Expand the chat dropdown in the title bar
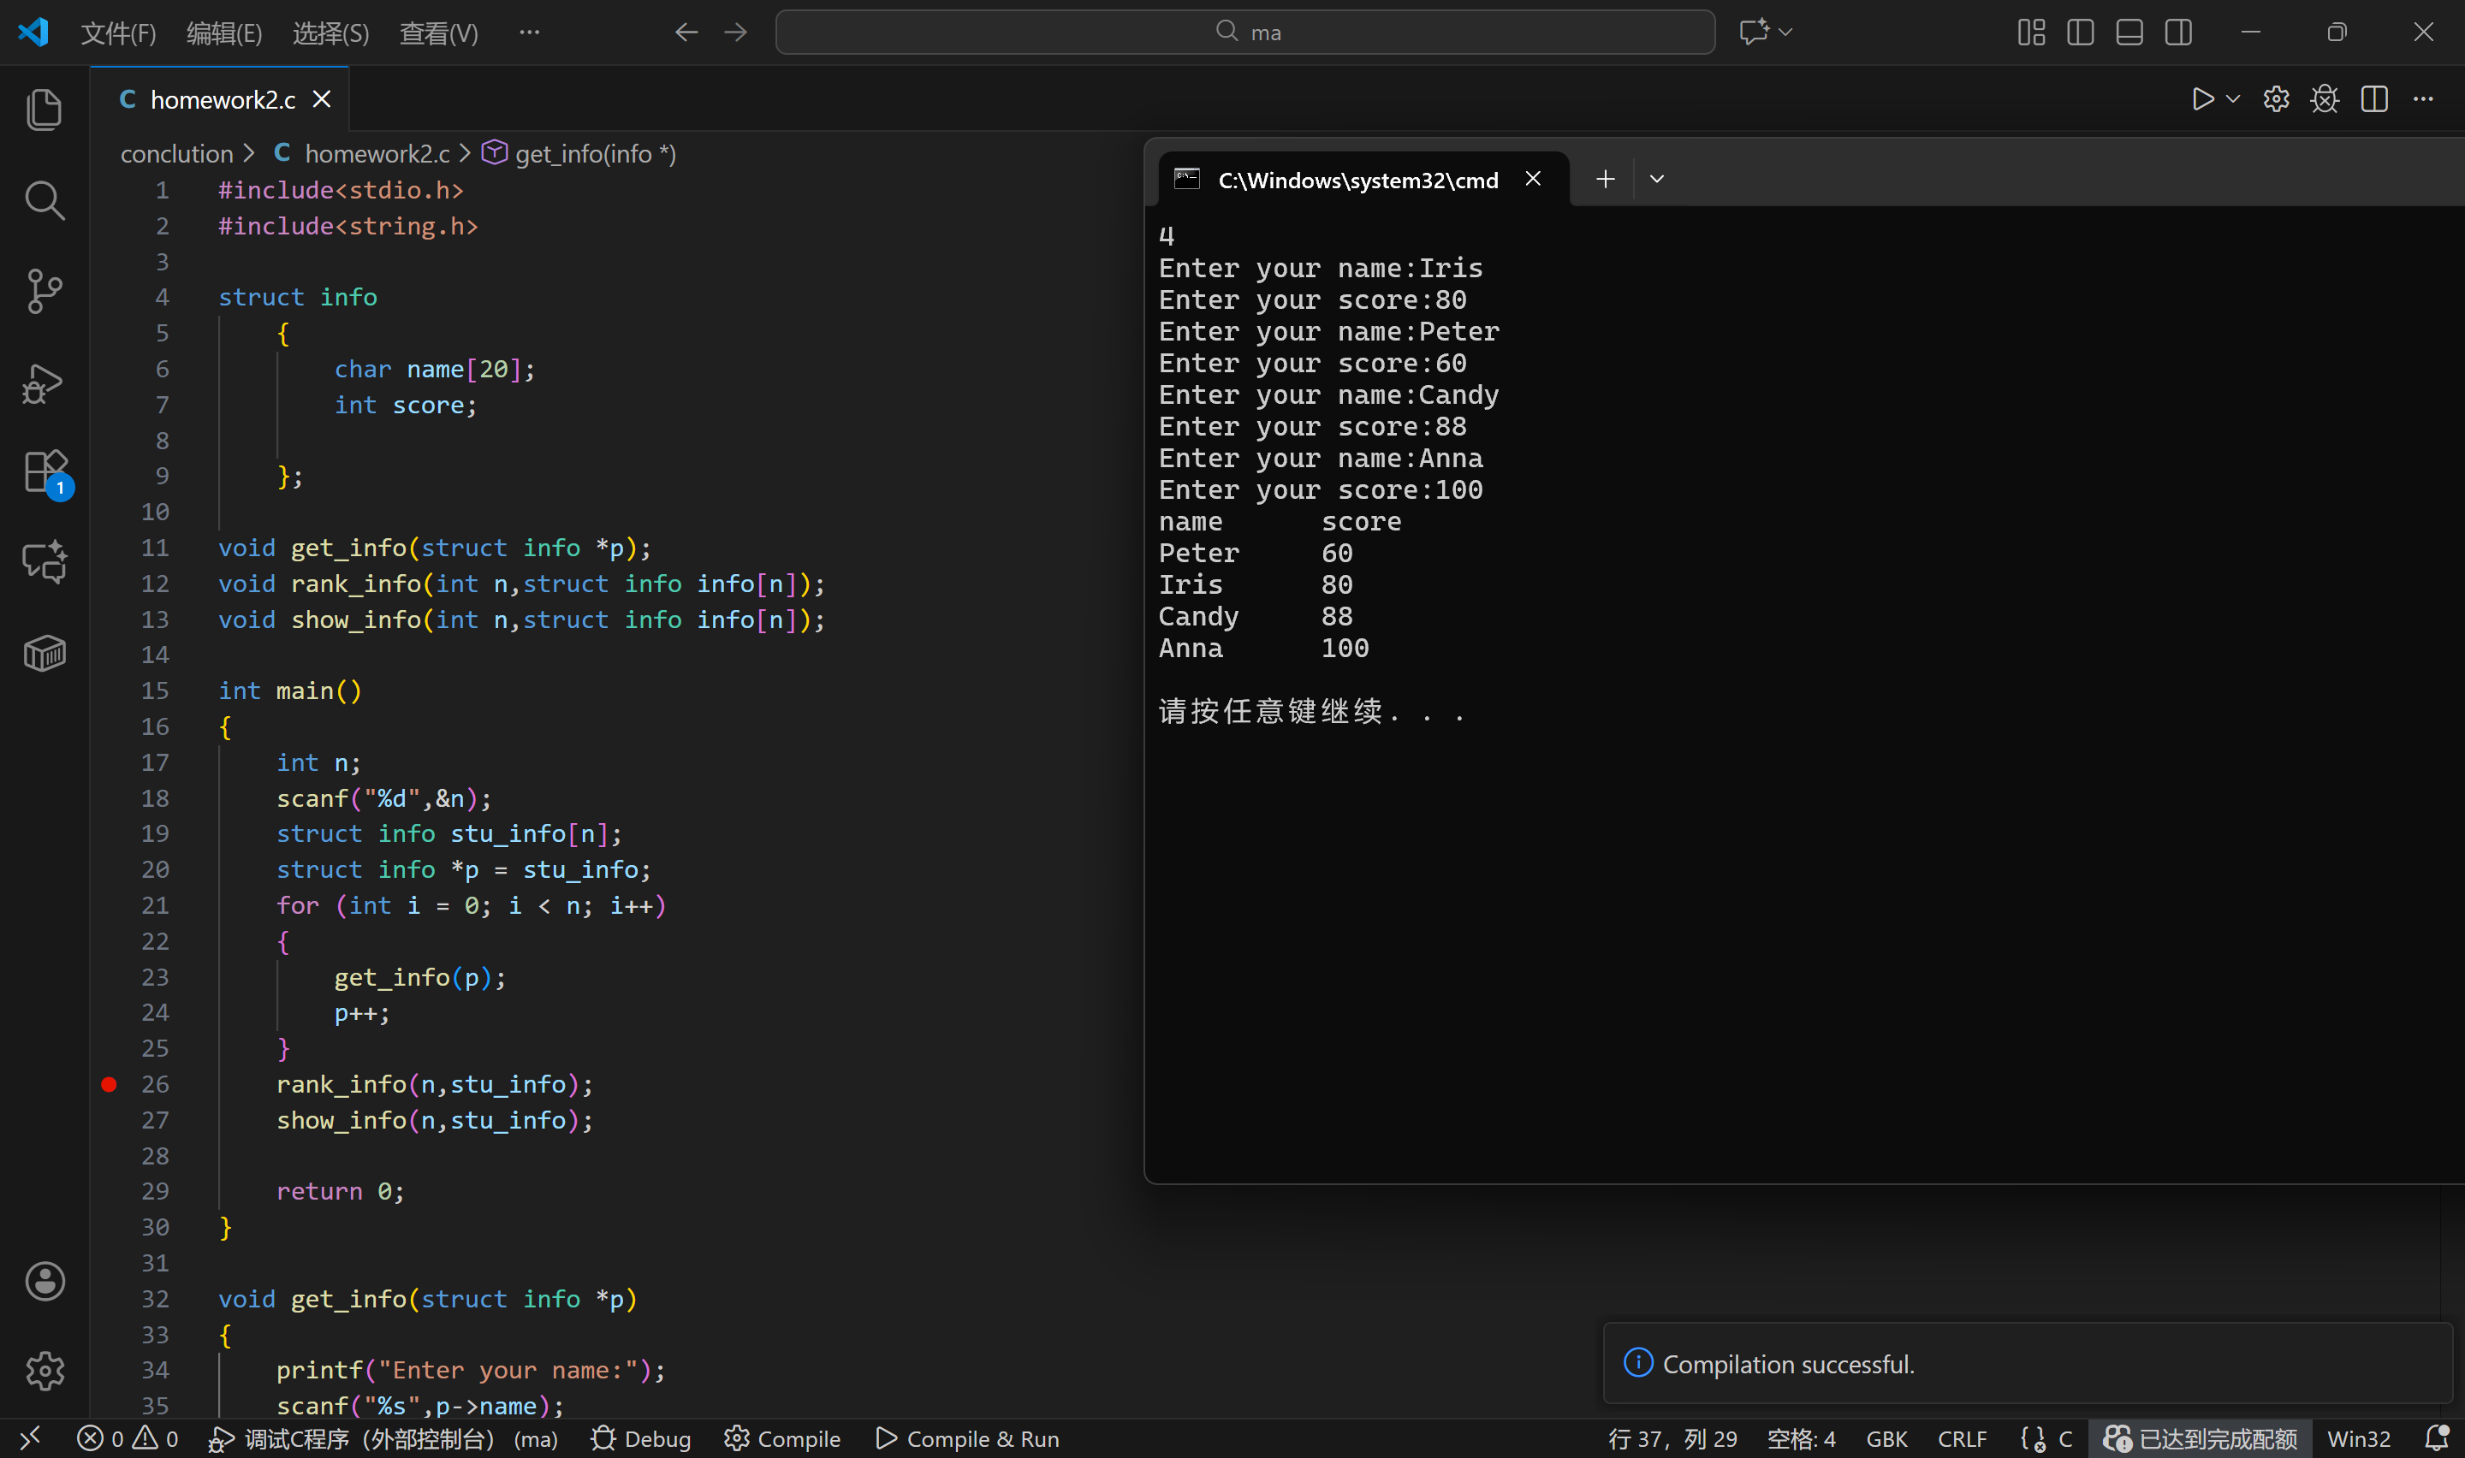Screen dimensions: 2465x1458 point(1786,33)
